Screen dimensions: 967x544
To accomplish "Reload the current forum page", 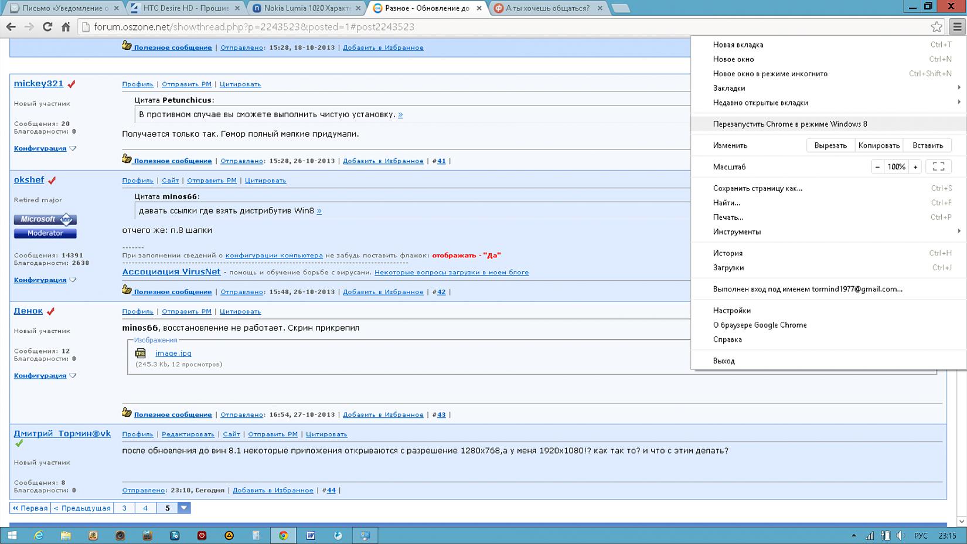I will pyautogui.click(x=47, y=27).
